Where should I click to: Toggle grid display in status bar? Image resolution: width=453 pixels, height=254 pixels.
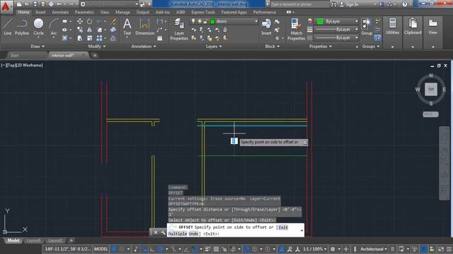[x=115, y=249]
